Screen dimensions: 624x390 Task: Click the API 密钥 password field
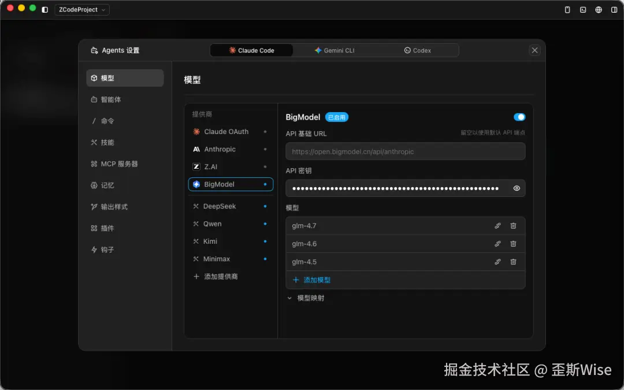(x=405, y=188)
